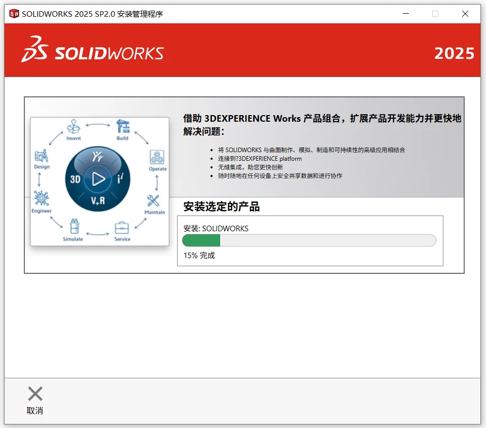Click the '安装: SOLIDWORKS' label
The image size is (486, 428).
coord(216,228)
